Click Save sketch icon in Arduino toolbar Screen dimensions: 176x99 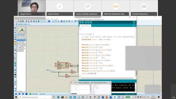(91, 22)
